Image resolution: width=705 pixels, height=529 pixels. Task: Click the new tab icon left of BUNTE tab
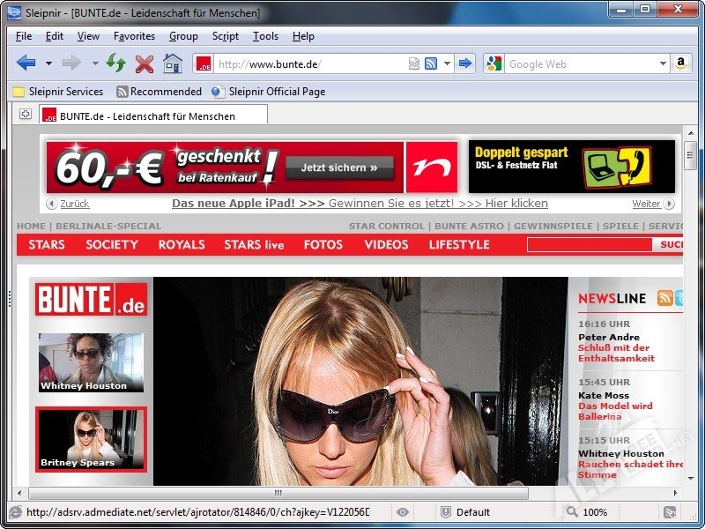point(26,115)
